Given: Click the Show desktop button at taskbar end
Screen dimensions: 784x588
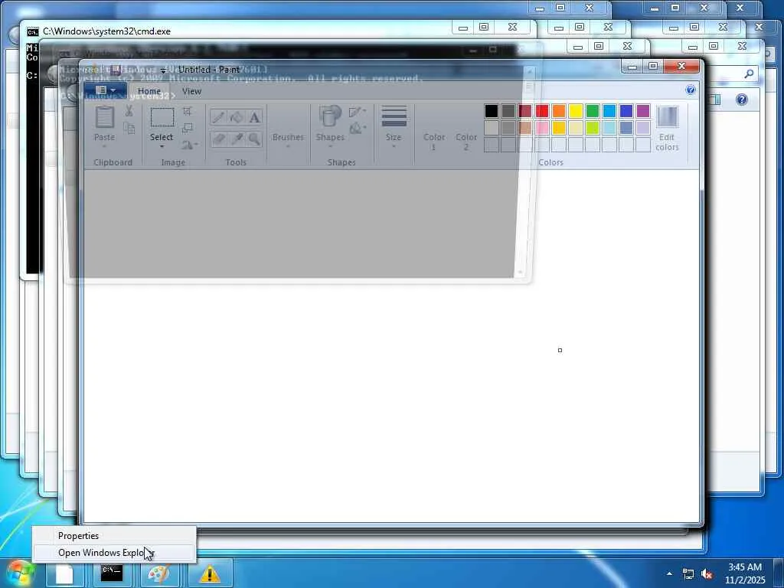Looking at the screenshot, I should pyautogui.click(x=779, y=574).
